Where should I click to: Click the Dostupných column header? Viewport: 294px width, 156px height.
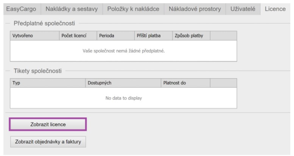[x=123, y=83]
